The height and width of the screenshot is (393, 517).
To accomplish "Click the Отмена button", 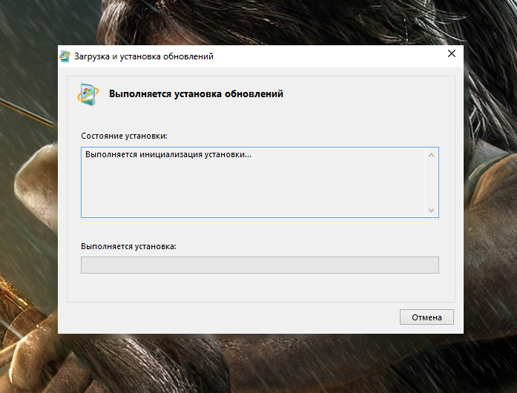I will pyautogui.click(x=427, y=317).
